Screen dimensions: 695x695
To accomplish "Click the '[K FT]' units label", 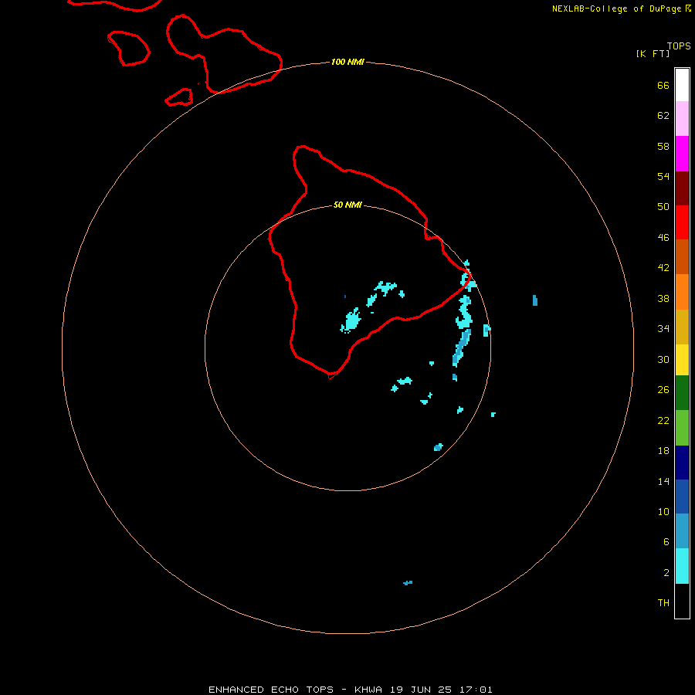I will coord(653,53).
